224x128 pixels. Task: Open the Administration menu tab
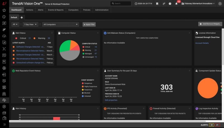(x=102, y=10)
